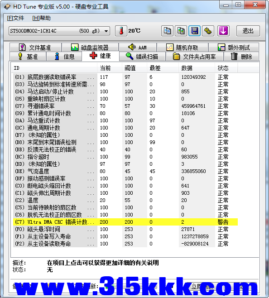Click the 退出 exit button

point(248,31)
